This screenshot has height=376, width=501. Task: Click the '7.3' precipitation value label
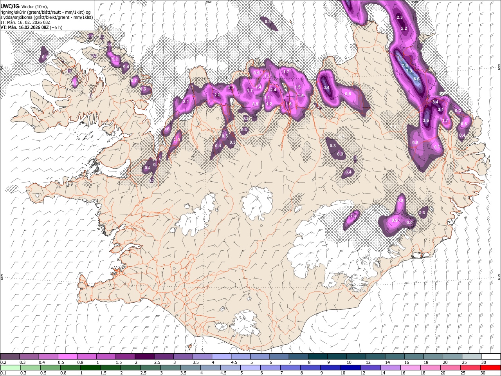409,71
